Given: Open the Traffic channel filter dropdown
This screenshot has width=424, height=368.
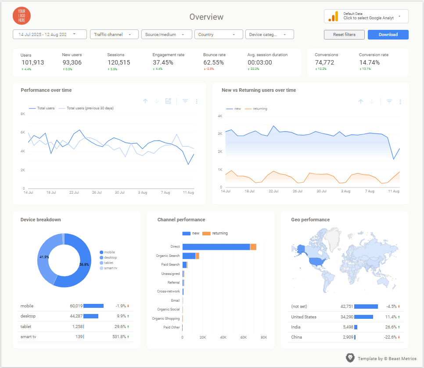Looking at the screenshot, I should tap(115, 34).
